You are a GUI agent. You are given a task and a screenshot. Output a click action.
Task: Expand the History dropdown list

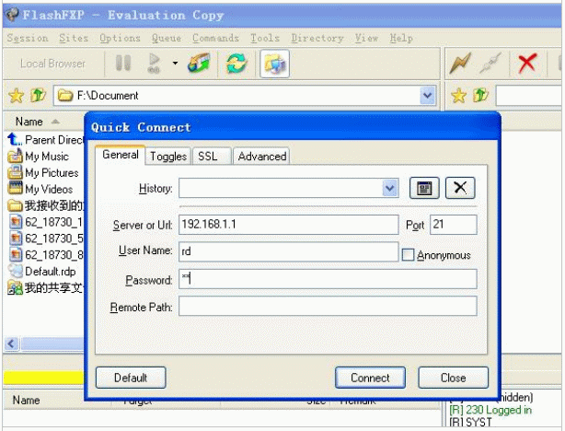click(x=390, y=188)
